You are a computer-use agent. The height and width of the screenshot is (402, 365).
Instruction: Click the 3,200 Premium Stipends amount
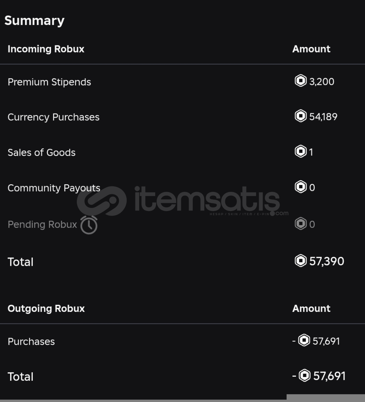(321, 82)
